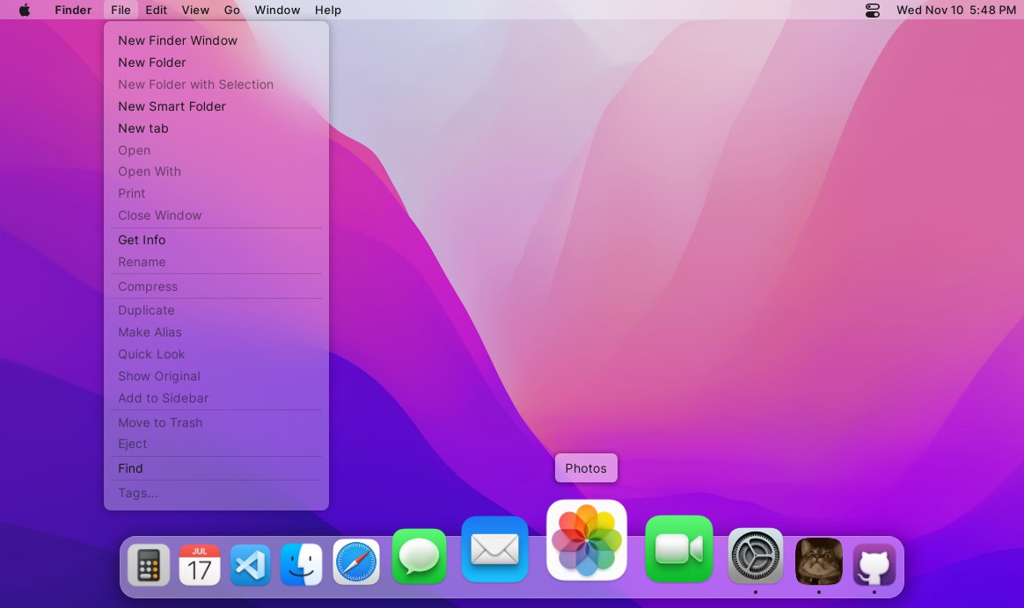The width and height of the screenshot is (1024, 608).
Task: Open the Finder menu
Action: [x=73, y=10]
